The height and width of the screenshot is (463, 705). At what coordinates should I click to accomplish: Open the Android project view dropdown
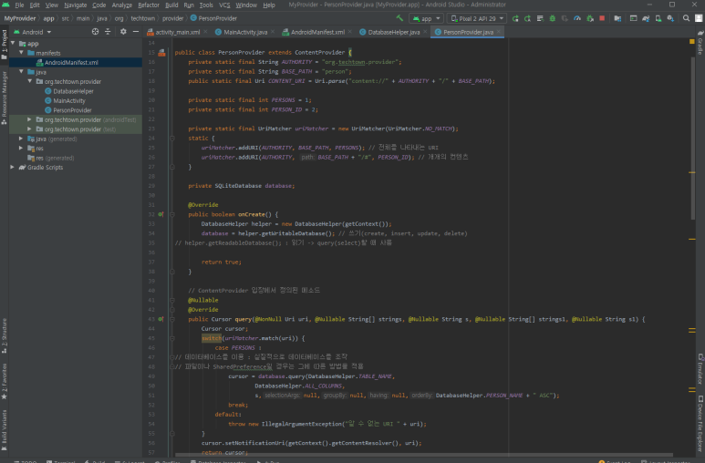point(32,32)
